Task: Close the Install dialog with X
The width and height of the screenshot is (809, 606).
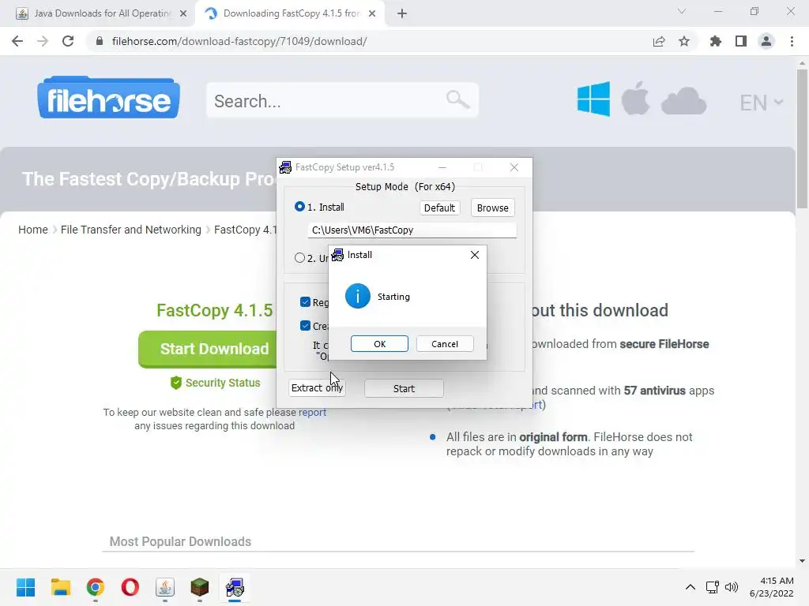Action: click(475, 255)
